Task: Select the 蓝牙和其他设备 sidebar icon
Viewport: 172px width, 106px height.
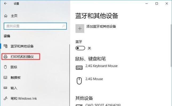Action: pos(6,46)
